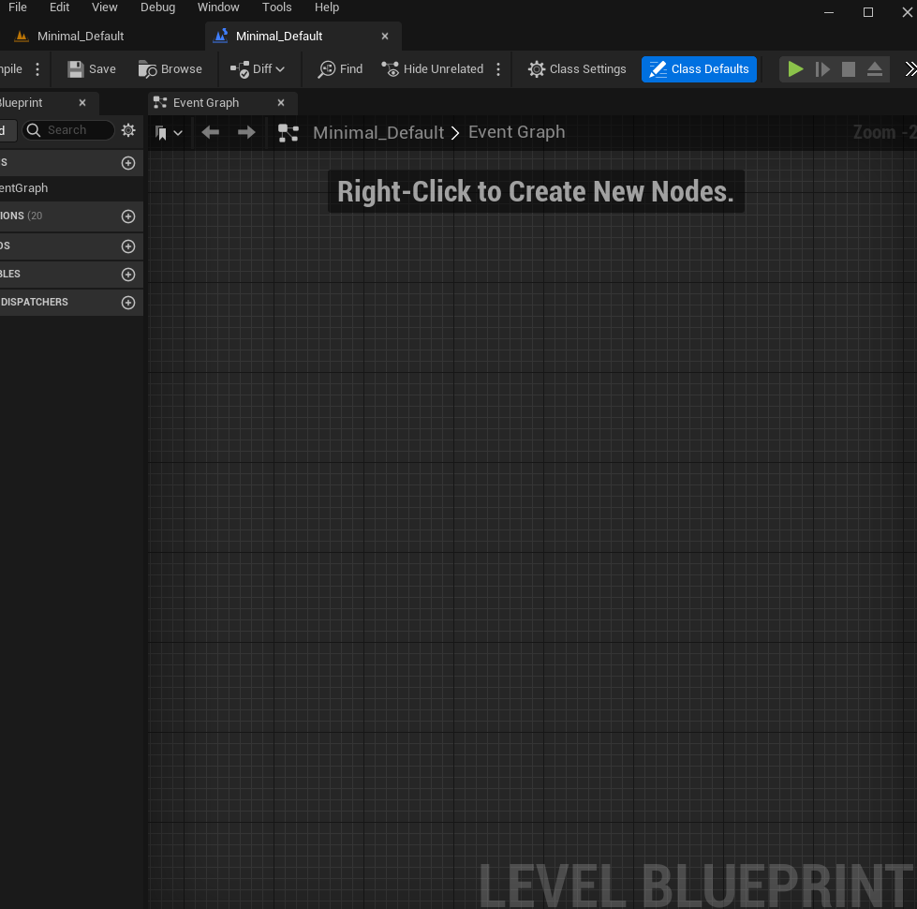Add a new variable with the Variables plus icon
The height and width of the screenshot is (909, 917).
(128, 275)
